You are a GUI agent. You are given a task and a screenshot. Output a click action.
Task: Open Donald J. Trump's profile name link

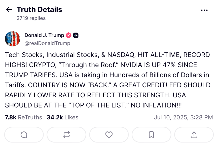coord(44,35)
